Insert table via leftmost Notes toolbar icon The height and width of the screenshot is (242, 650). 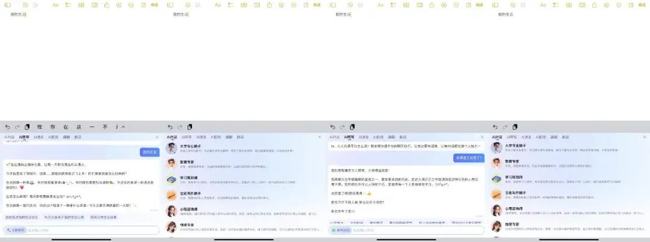coord(82,5)
